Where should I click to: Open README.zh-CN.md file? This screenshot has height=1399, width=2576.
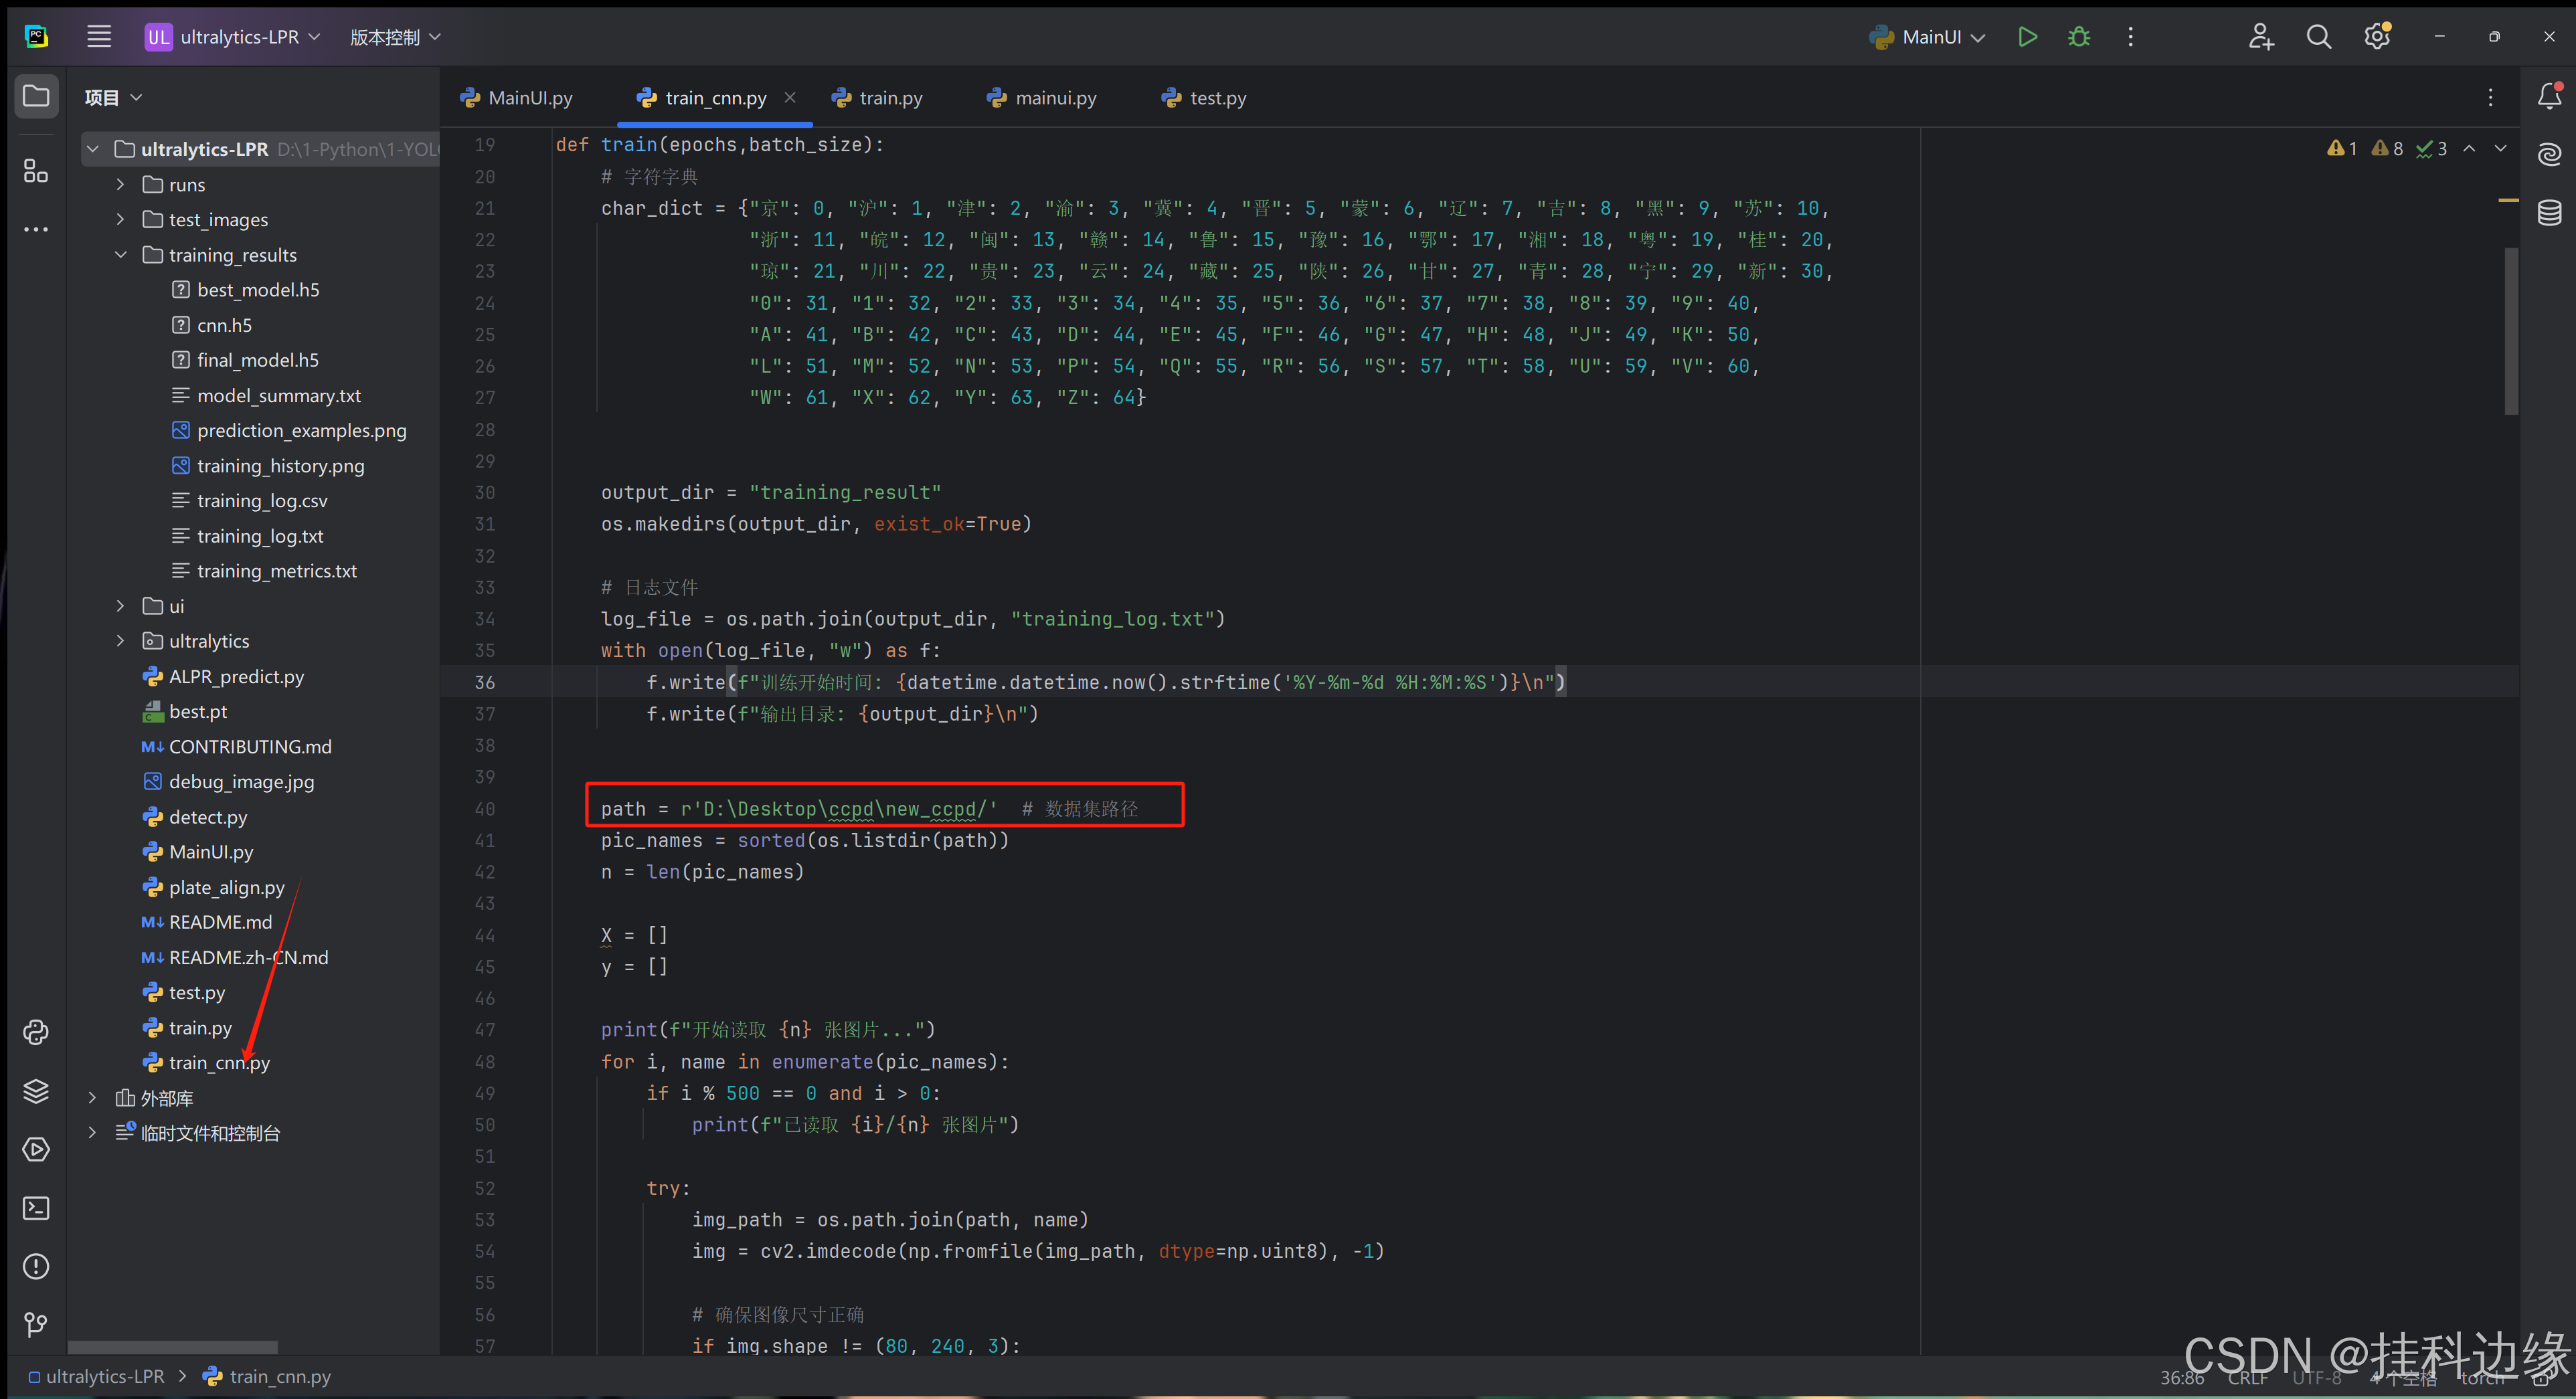(248, 957)
